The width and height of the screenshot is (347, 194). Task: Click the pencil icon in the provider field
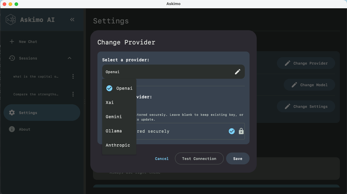click(x=237, y=72)
